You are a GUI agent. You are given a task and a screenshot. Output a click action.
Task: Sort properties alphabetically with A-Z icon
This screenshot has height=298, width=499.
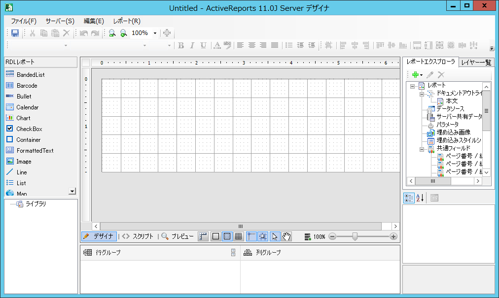[x=420, y=198]
